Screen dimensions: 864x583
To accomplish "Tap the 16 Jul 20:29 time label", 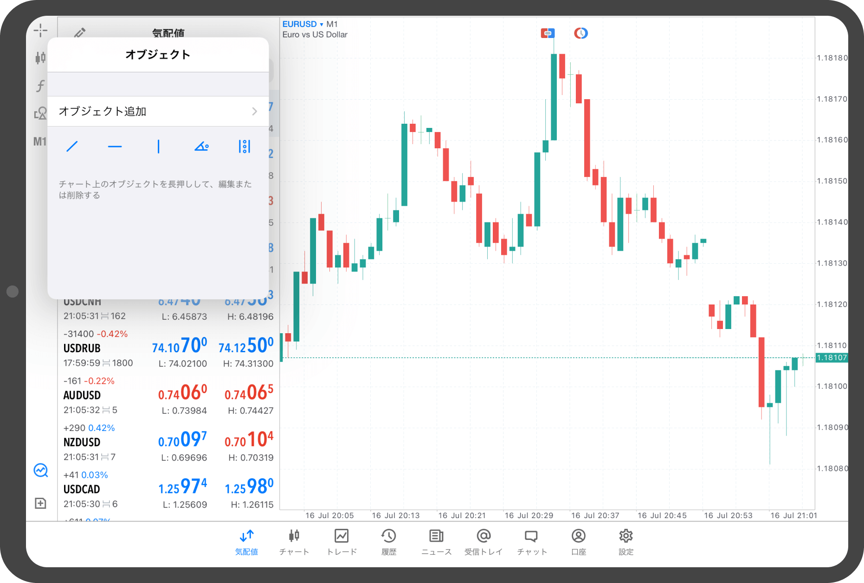I will pyautogui.click(x=529, y=515).
